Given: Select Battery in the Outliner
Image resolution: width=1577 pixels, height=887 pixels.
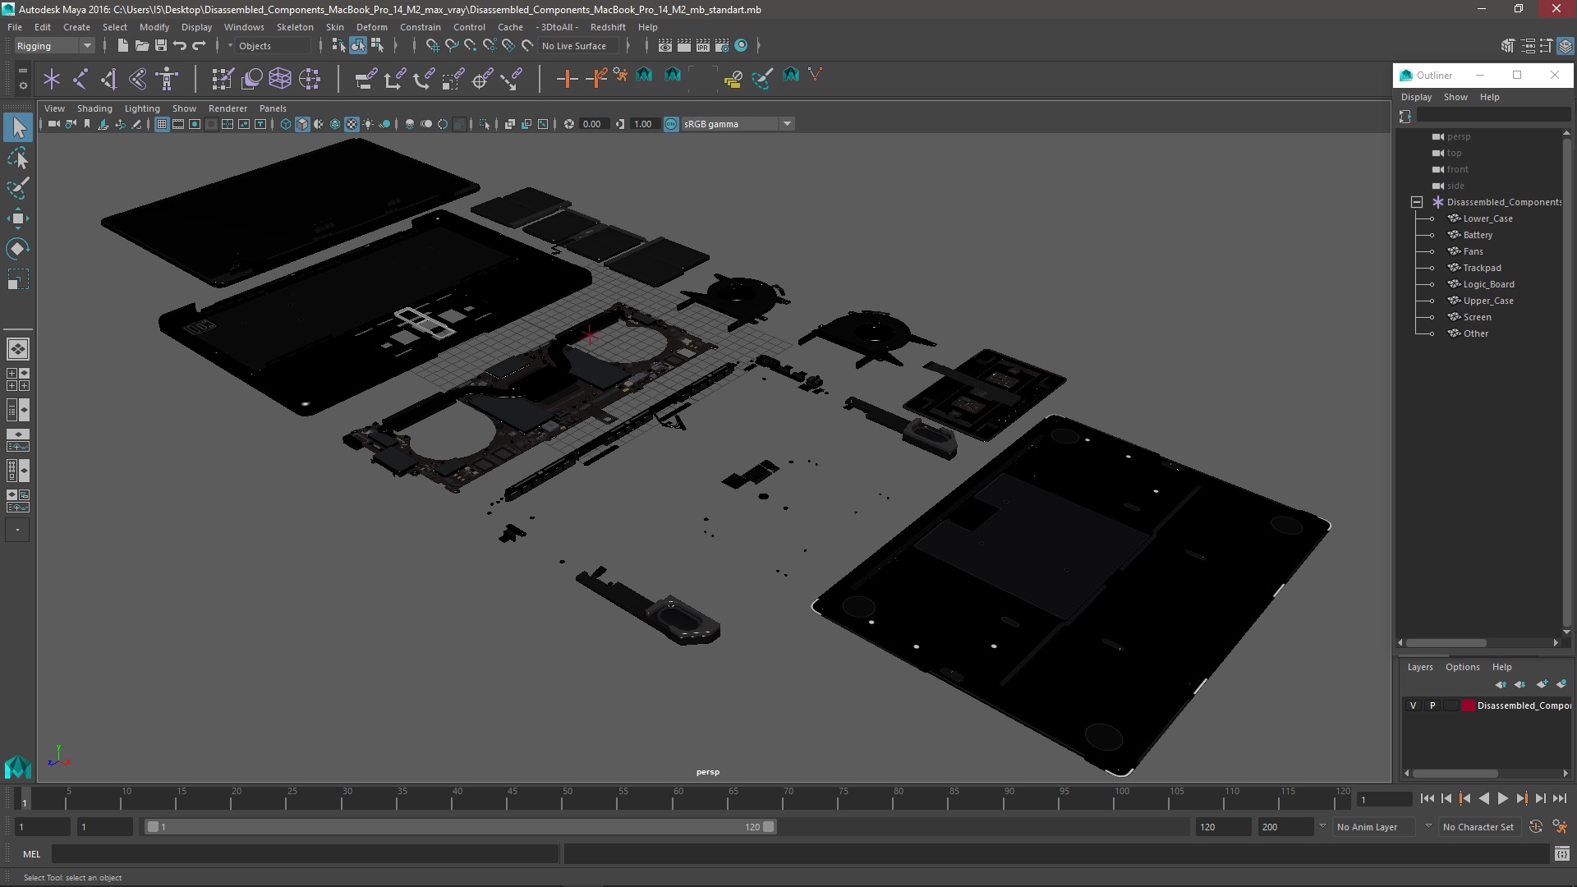Looking at the screenshot, I should [x=1478, y=235].
